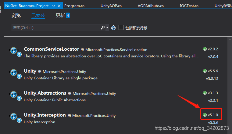Click the Unity package icon
This screenshot has width=232, height=134.
(x=13, y=72)
